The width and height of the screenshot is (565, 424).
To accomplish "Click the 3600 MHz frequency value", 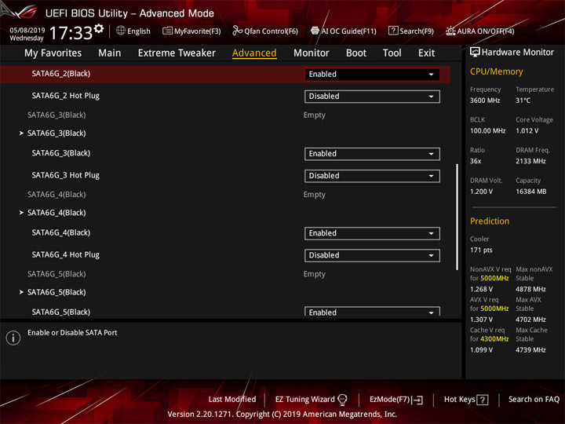I will coord(485,101).
